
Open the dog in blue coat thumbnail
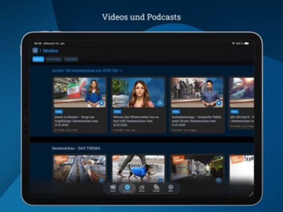click(x=138, y=169)
